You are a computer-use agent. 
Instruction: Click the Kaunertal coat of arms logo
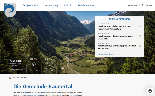pos(10,10)
